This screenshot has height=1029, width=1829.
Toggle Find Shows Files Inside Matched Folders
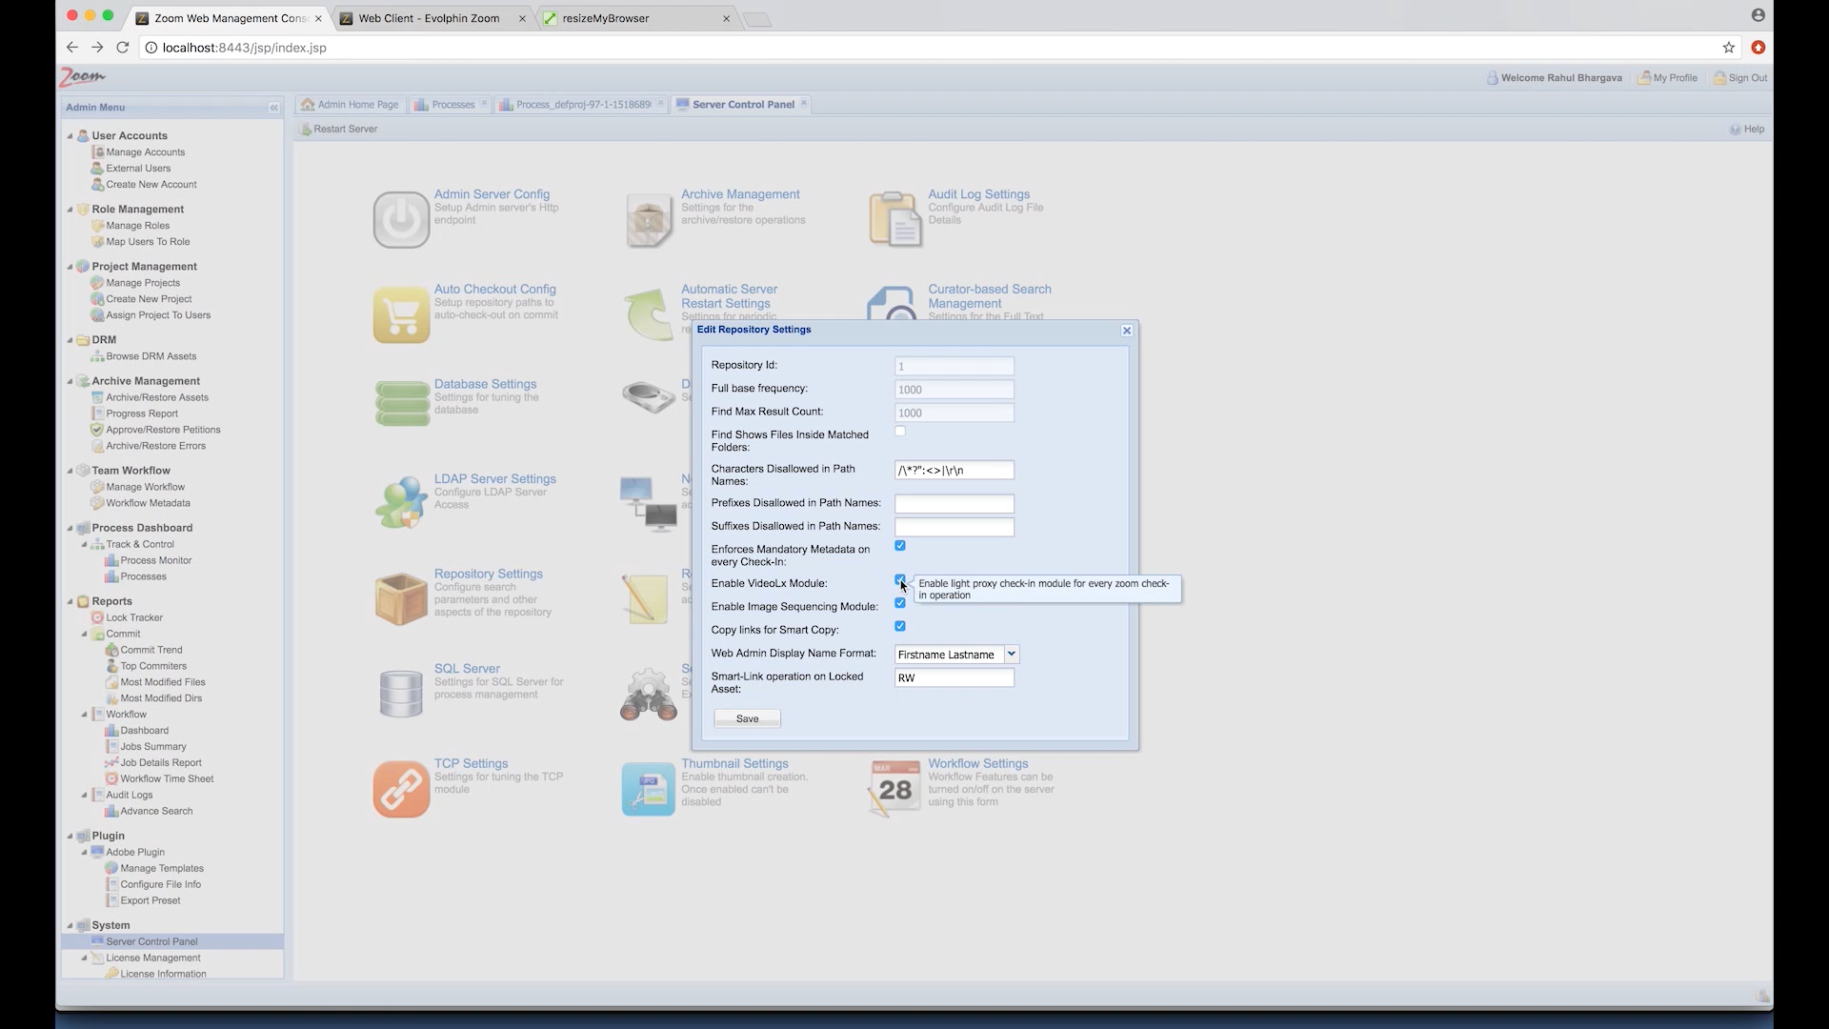tap(900, 432)
